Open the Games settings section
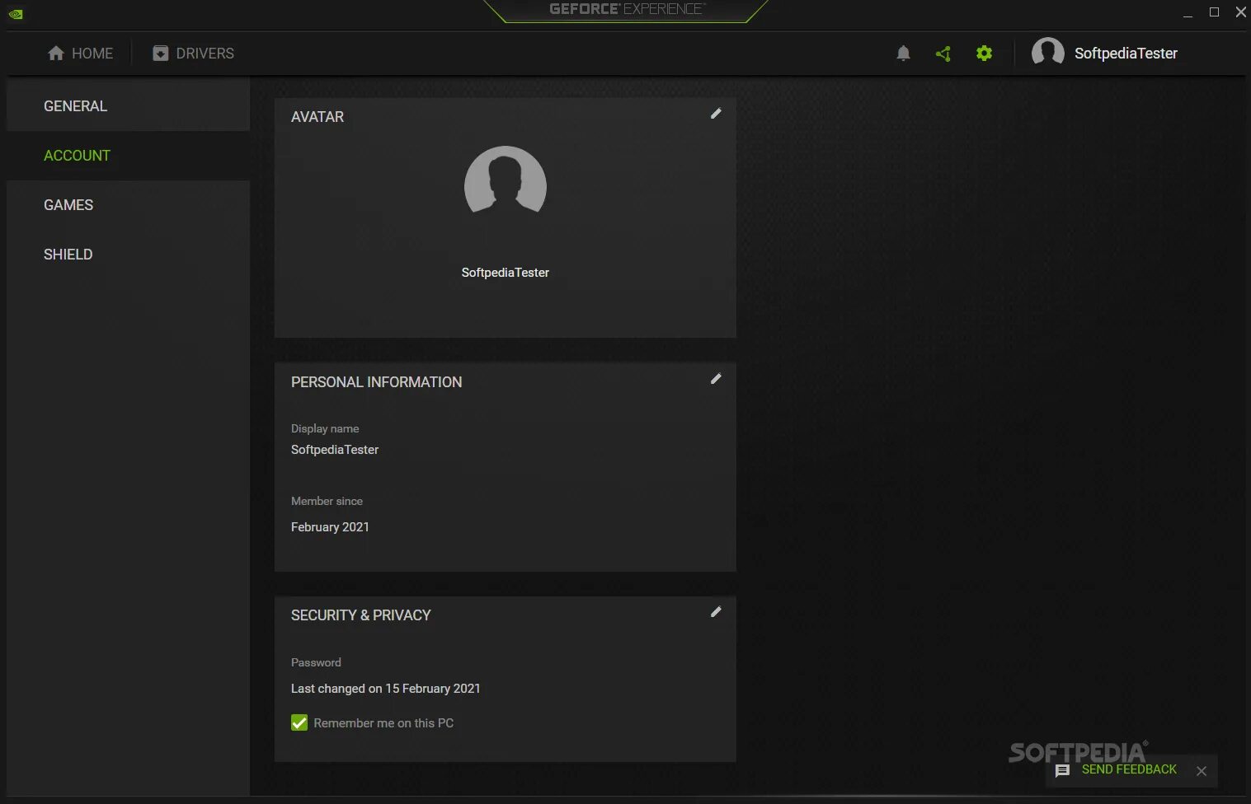1251x804 pixels. 128,205
